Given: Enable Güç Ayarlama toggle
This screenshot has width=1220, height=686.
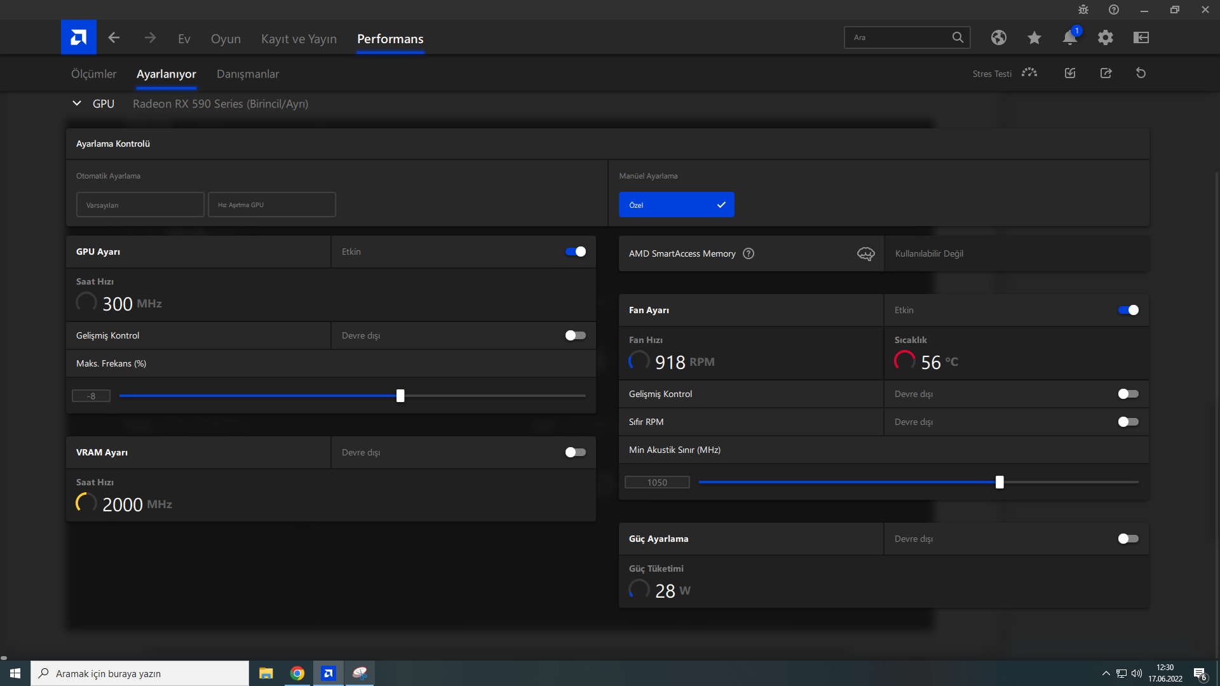Looking at the screenshot, I should click(1128, 539).
